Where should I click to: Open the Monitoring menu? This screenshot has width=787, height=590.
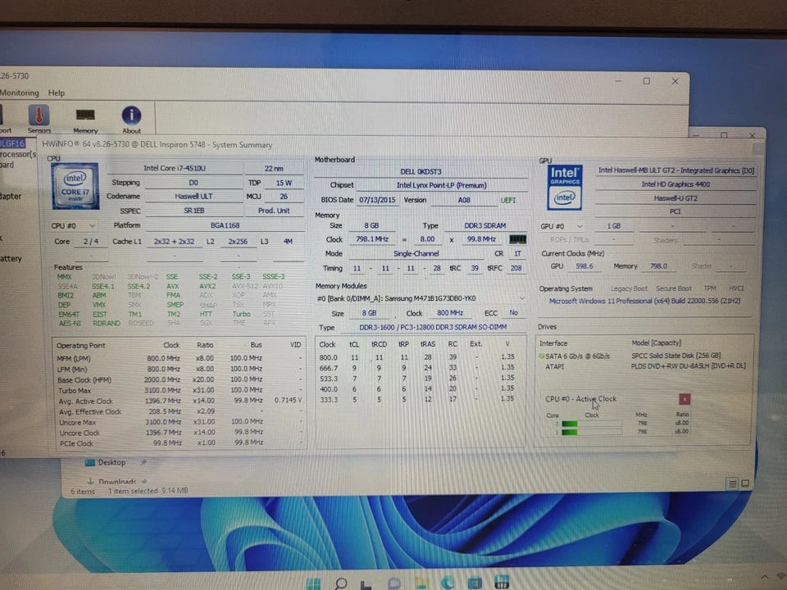pyautogui.click(x=19, y=93)
